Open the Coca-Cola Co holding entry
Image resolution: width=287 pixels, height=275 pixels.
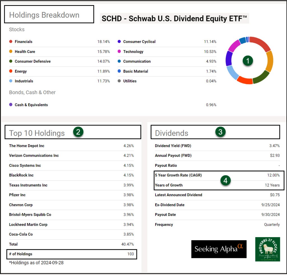pos(21,234)
